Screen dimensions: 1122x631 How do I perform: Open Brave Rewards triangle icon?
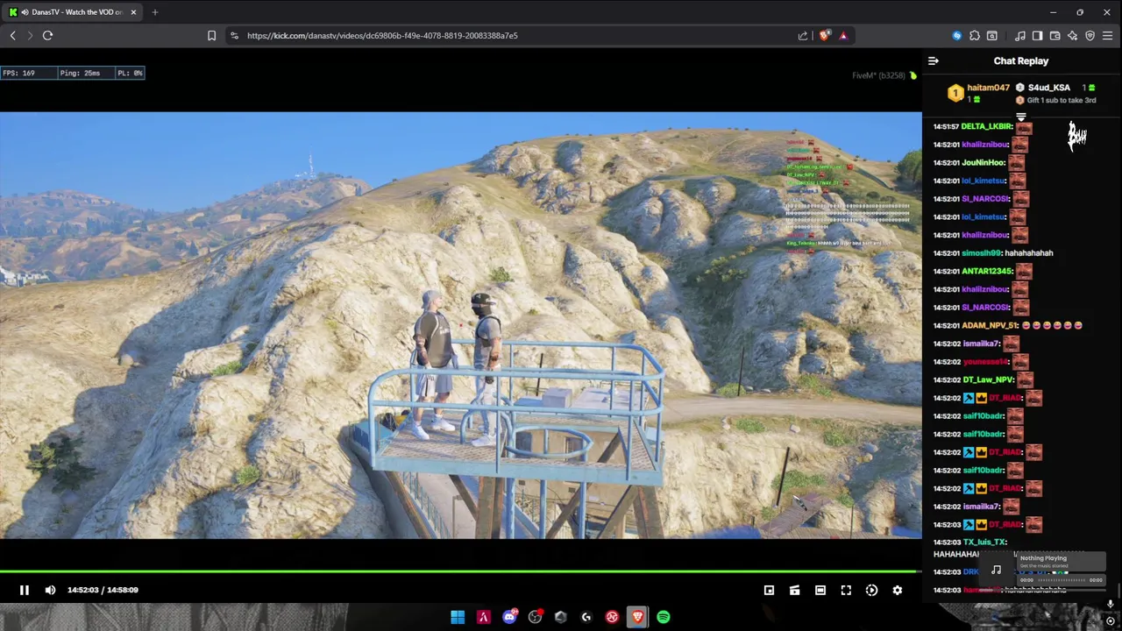click(843, 36)
